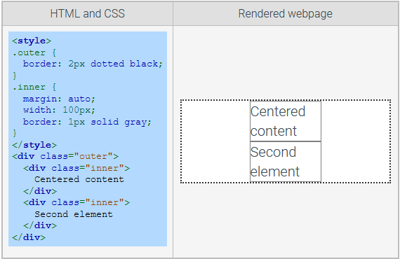Click the closing </style> tag
Screen dimensions: 400x259
[34, 145]
